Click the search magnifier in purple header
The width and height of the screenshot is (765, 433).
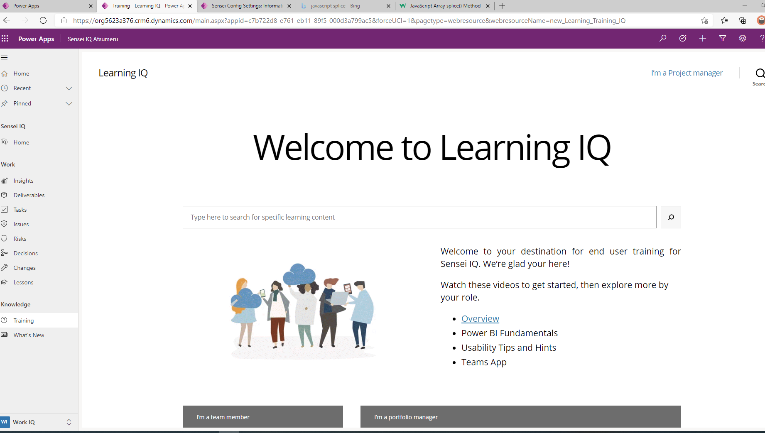click(x=663, y=39)
